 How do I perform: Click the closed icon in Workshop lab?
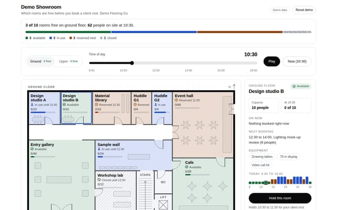click(x=99, y=180)
